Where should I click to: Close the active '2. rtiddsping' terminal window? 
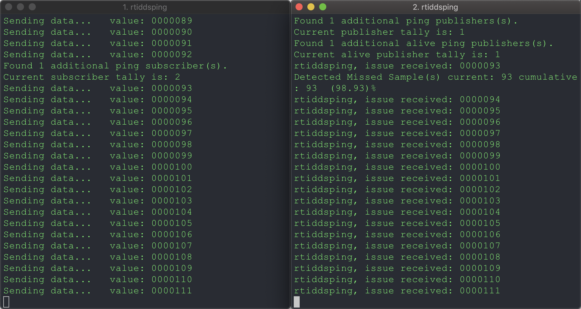coord(299,7)
